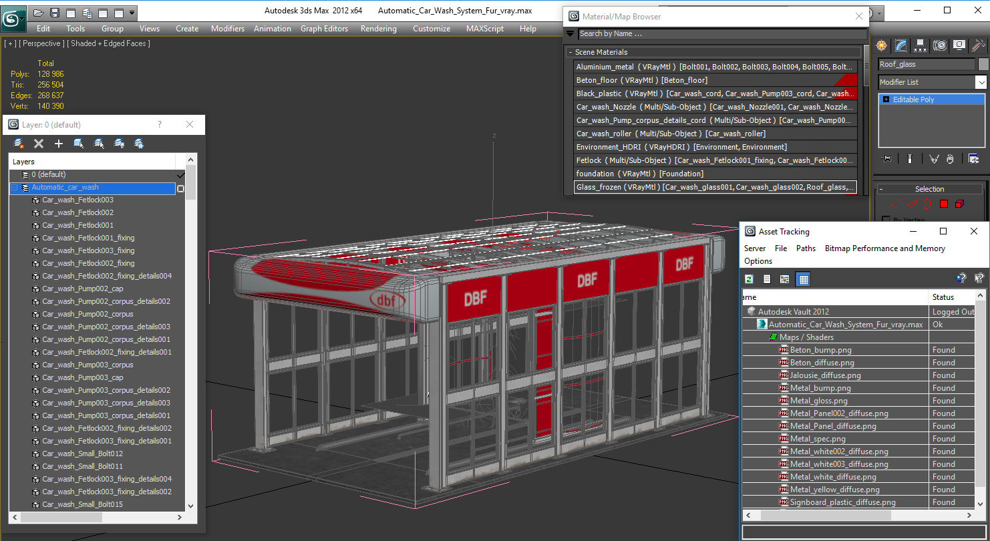
Task: Select Polygon sub-object level icon
Action: tap(943, 204)
